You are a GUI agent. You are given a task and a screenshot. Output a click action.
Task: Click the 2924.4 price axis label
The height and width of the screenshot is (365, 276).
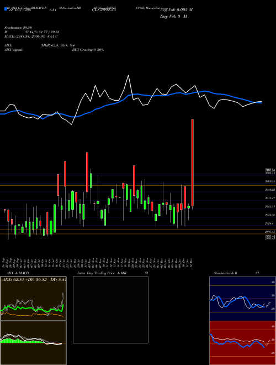(x=269, y=223)
